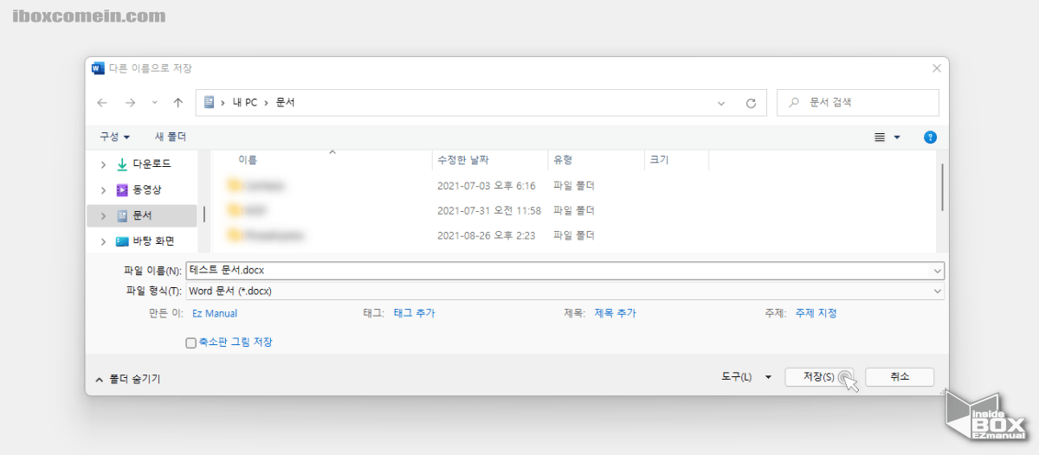Click the 파일 이름 input field
The image size is (1039, 455).
558,271
